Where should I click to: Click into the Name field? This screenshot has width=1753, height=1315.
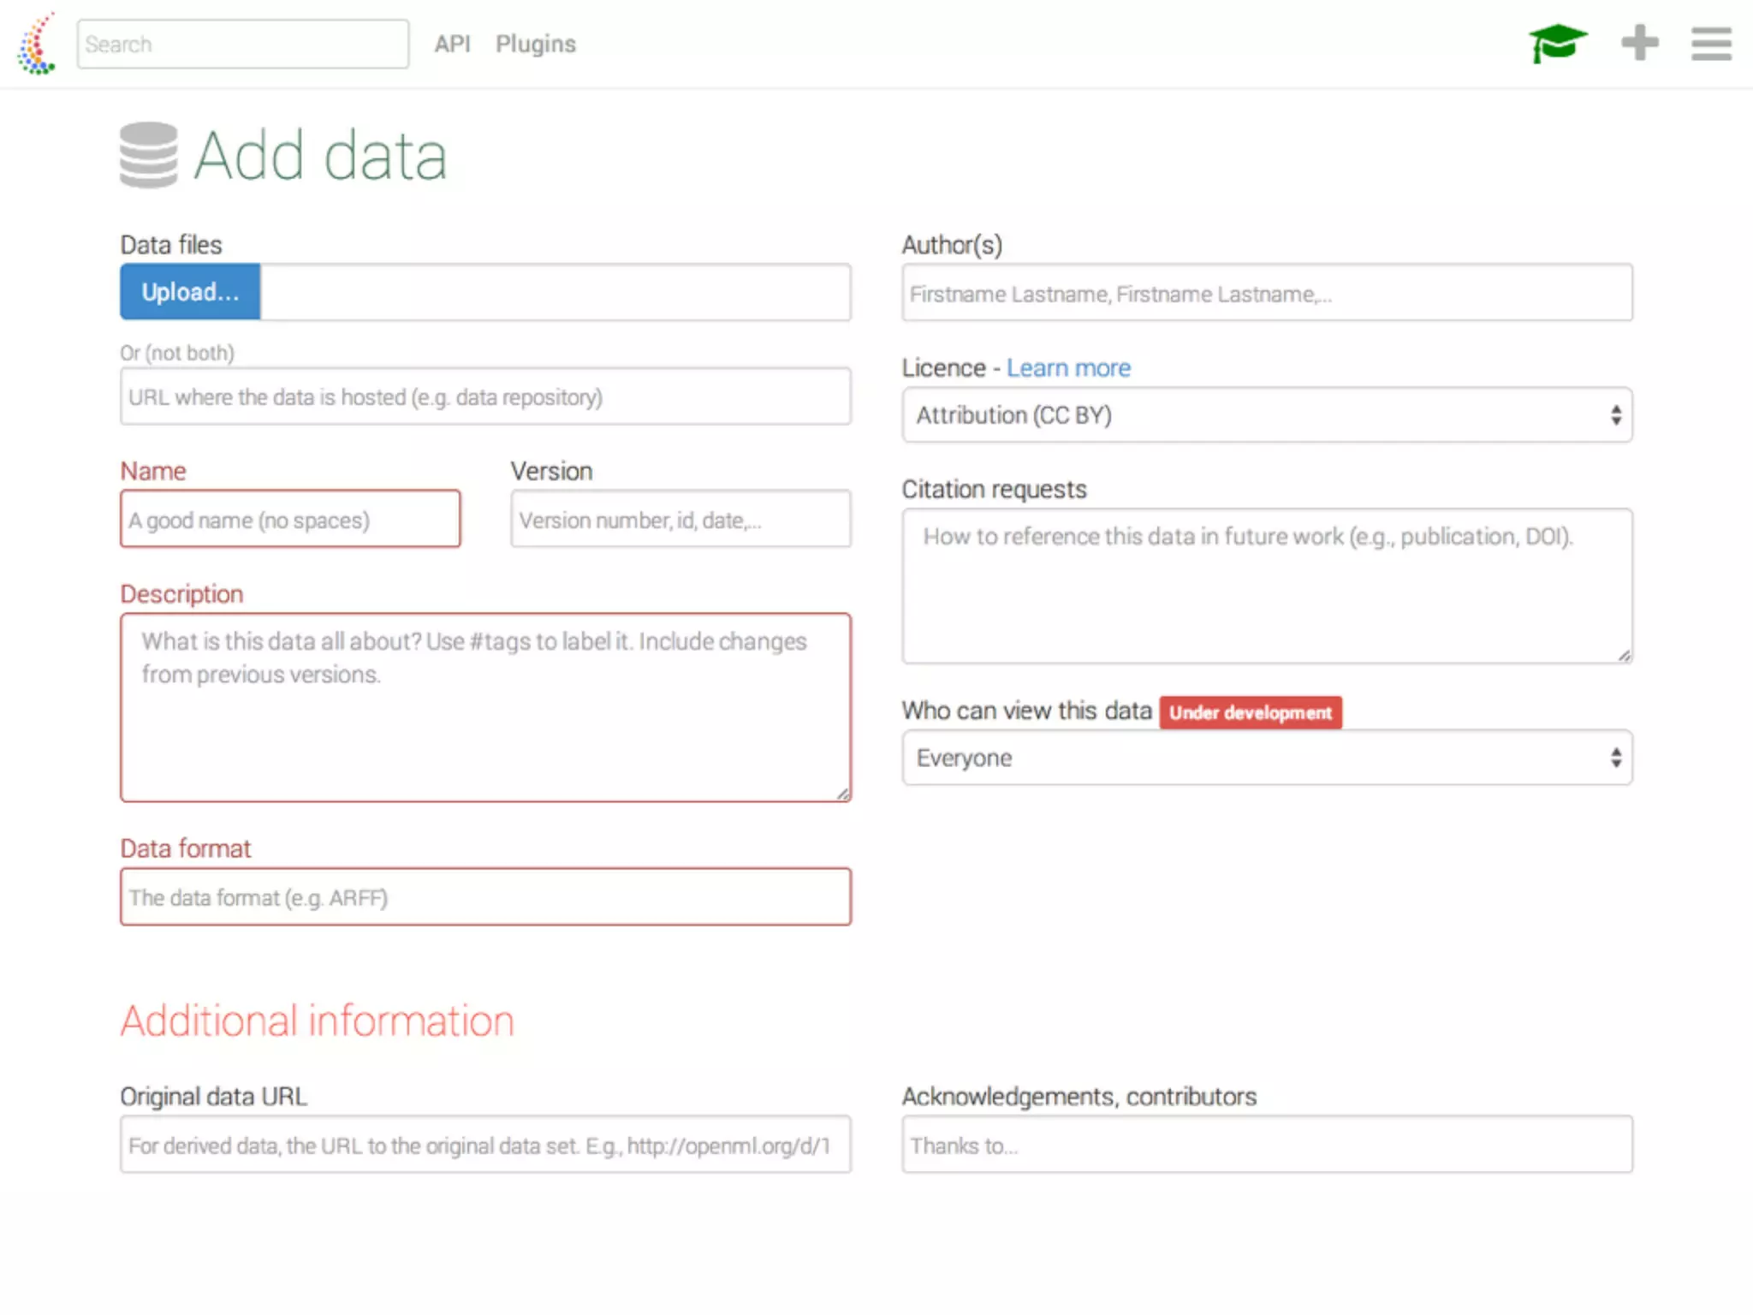point(290,520)
